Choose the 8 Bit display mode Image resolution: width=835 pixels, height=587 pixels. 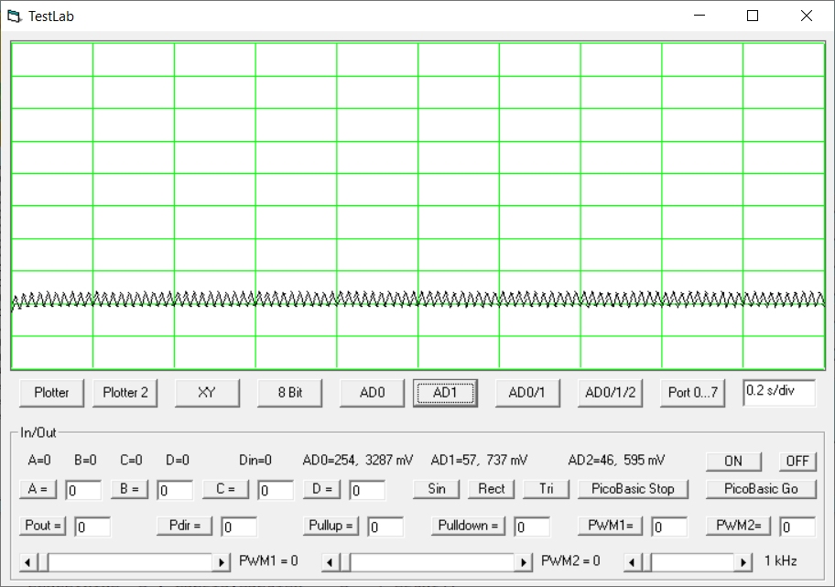point(290,392)
